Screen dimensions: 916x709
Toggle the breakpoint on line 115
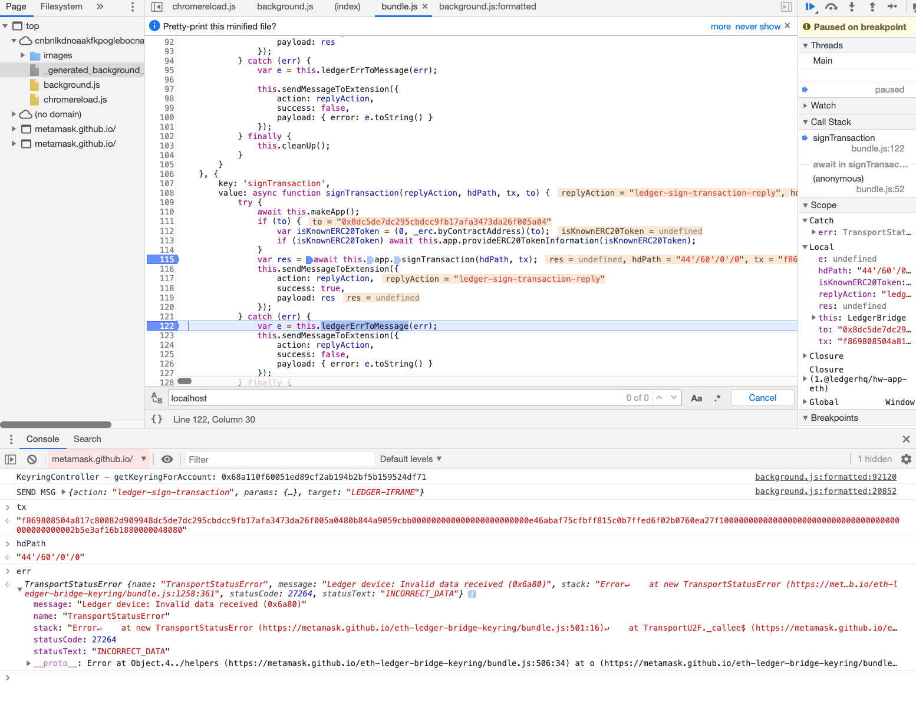coord(166,259)
